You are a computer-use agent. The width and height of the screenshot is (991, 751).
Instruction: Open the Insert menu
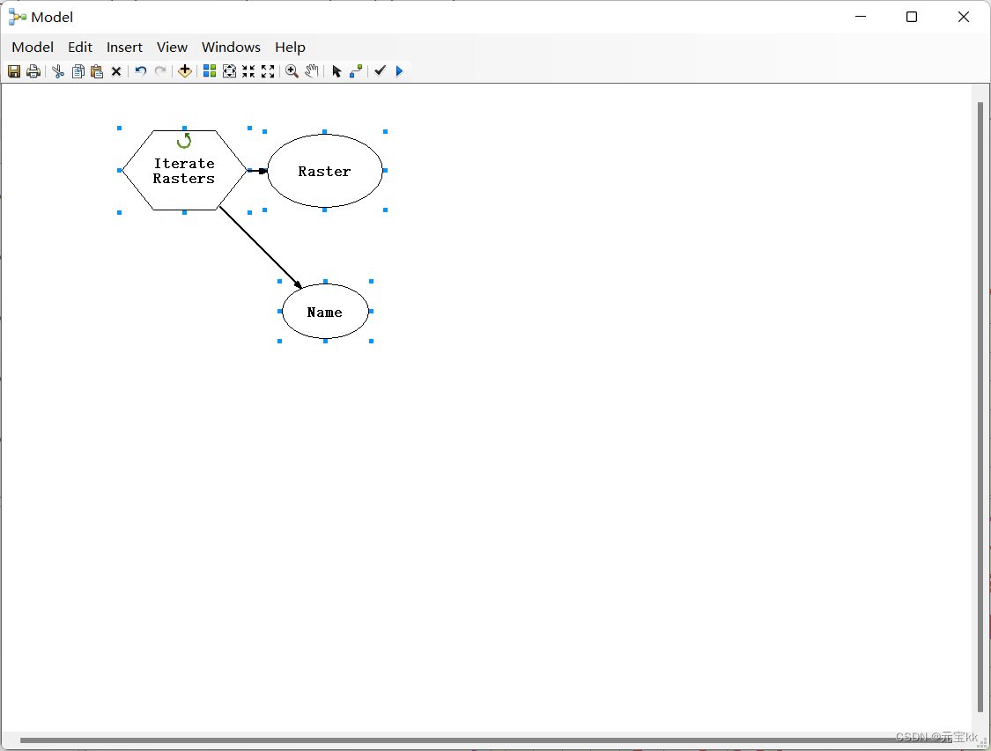click(124, 48)
